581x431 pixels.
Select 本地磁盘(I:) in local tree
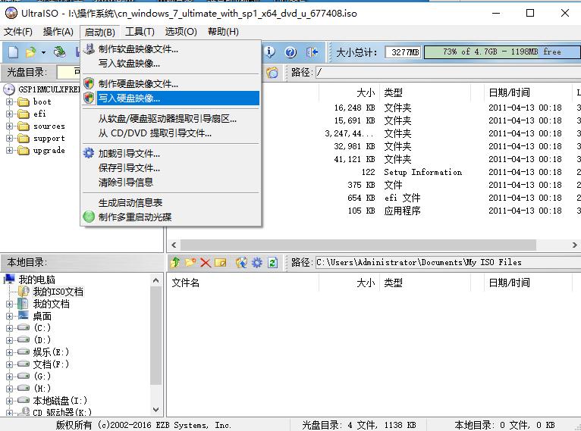click(x=60, y=400)
